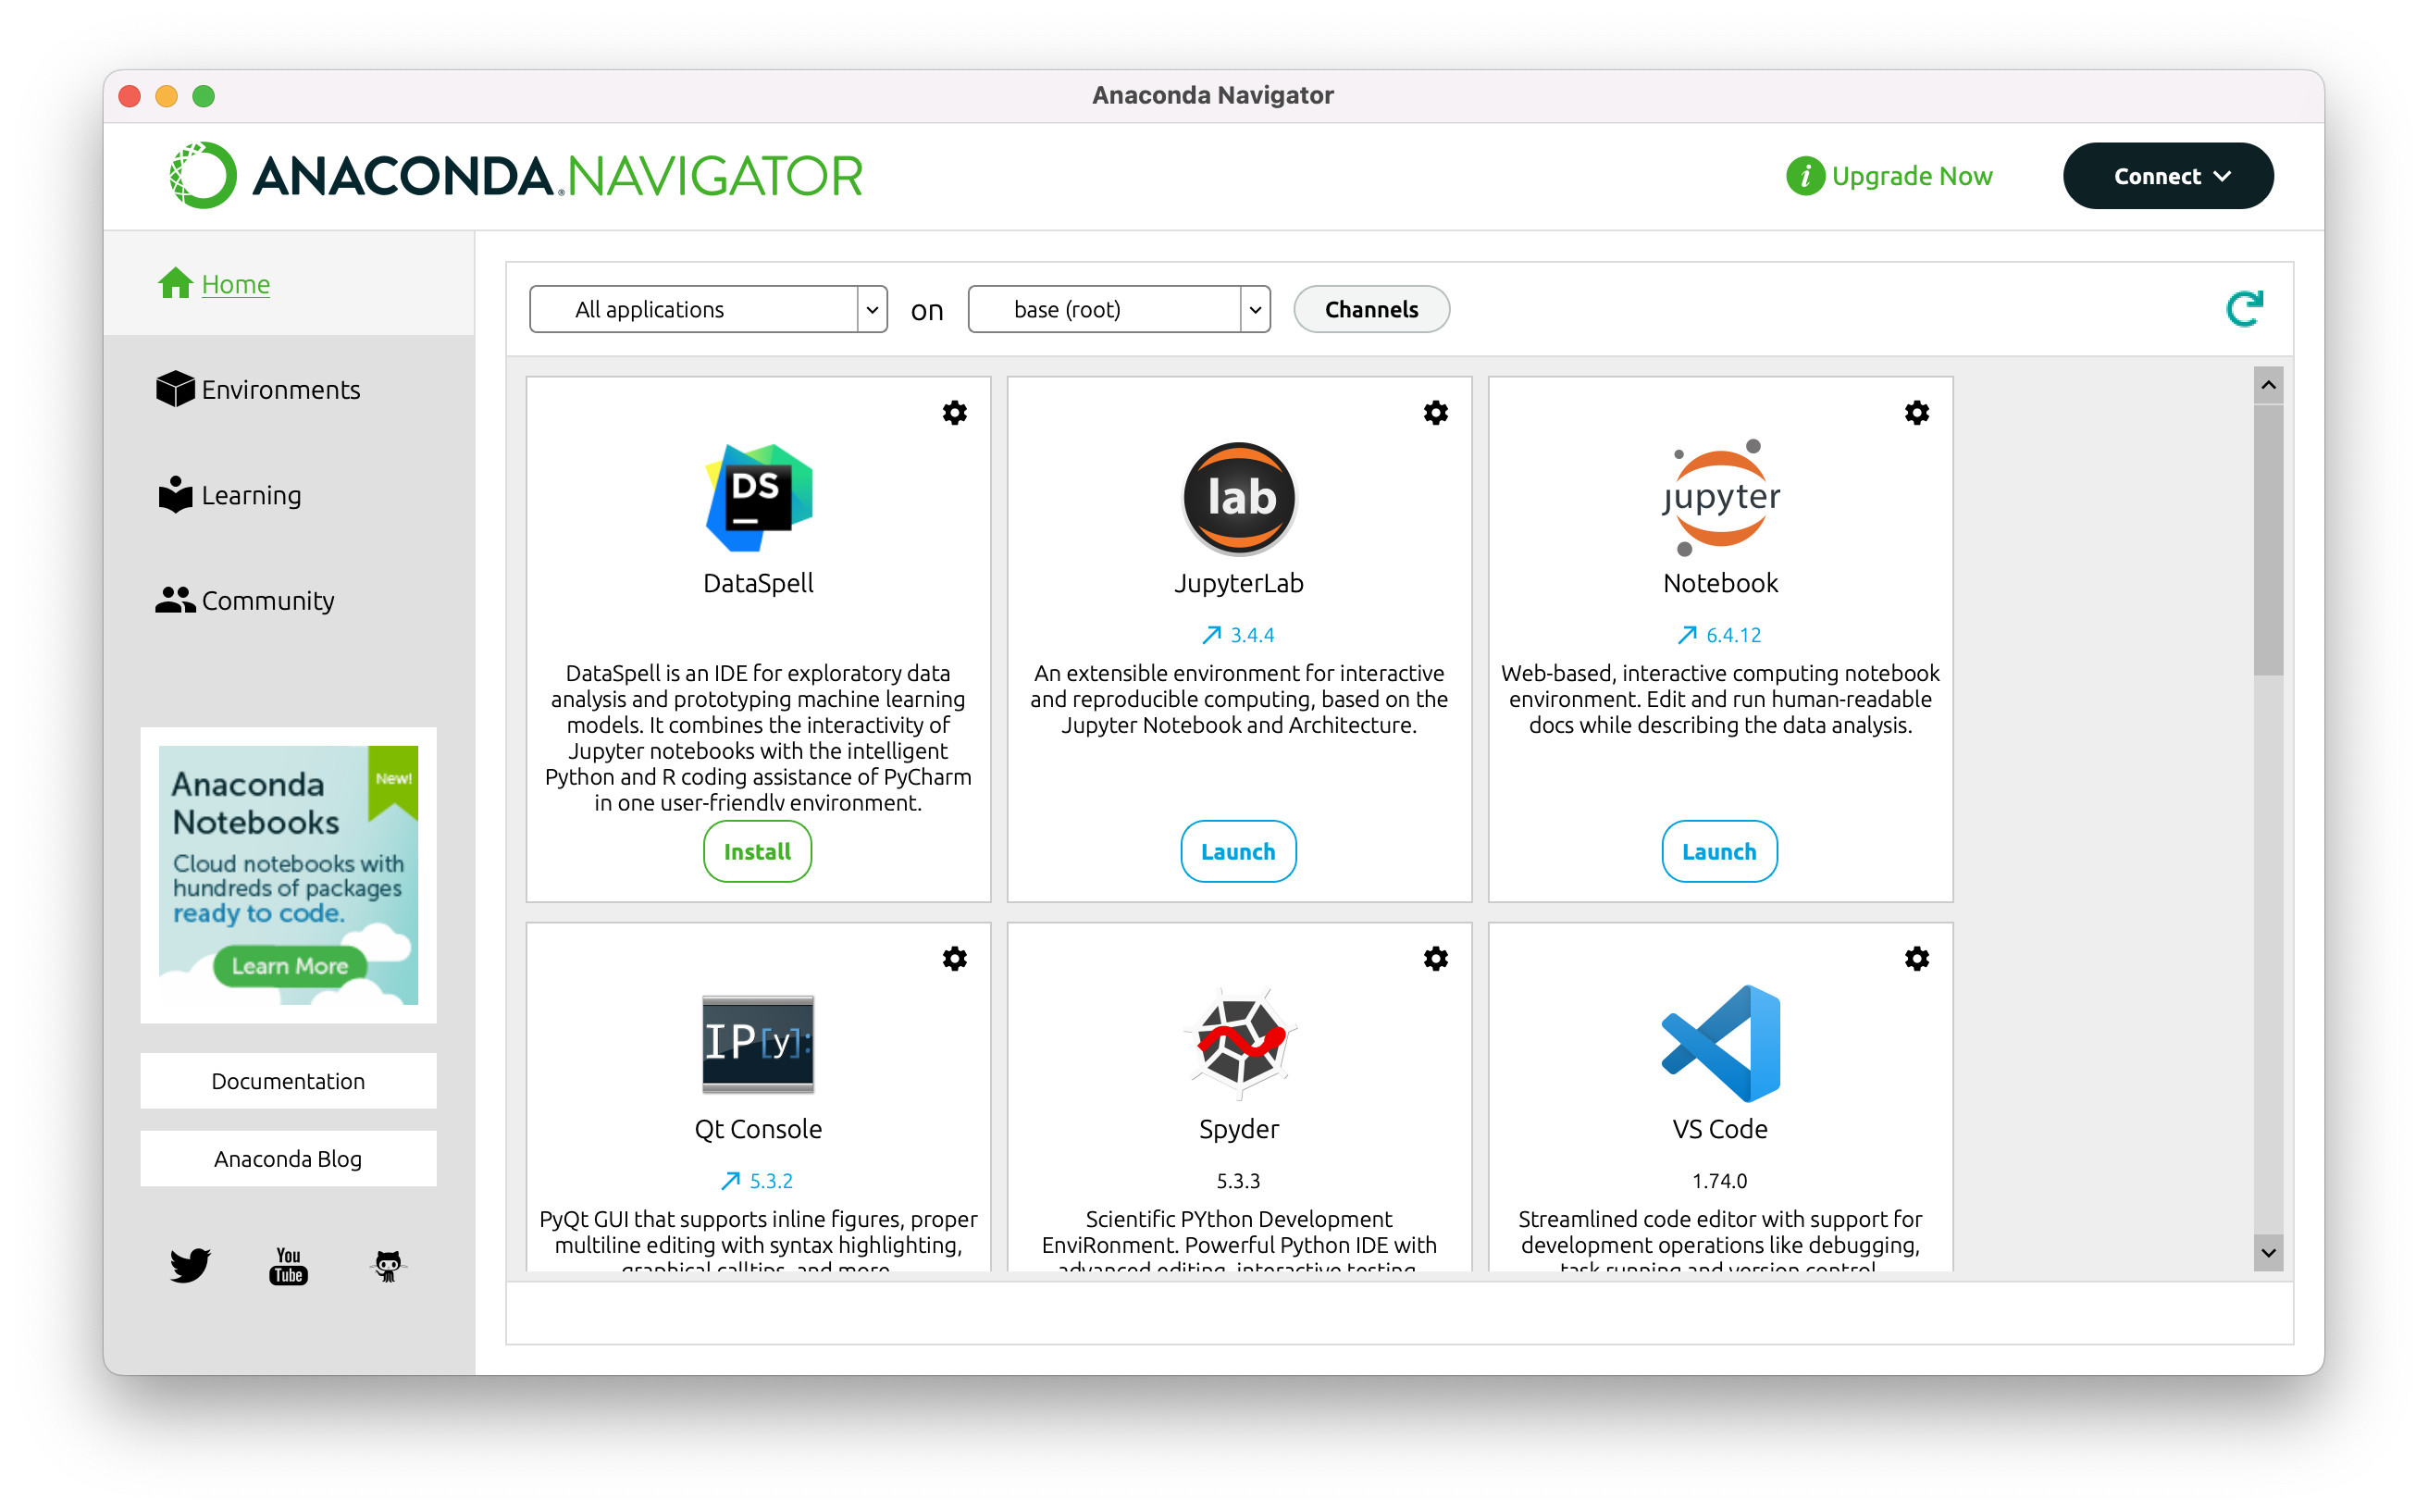Click the JupyterLab lab icon
The width and height of the screenshot is (2428, 1512).
click(x=1240, y=498)
